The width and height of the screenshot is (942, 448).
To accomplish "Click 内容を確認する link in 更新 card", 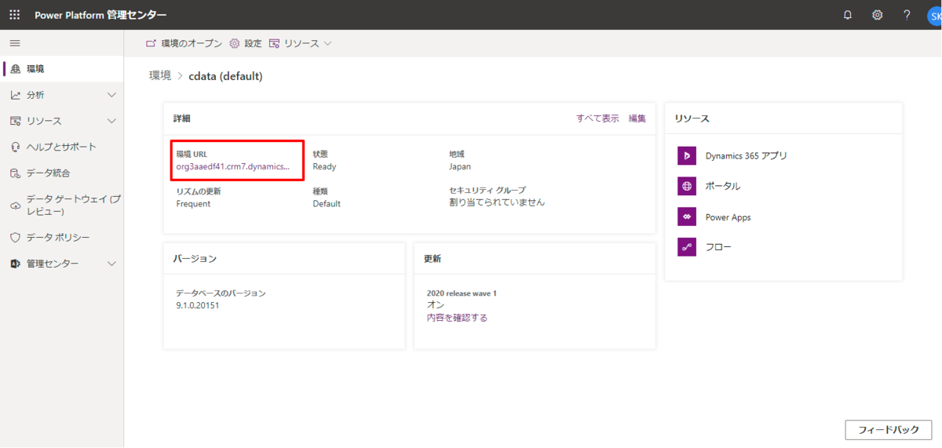I will (x=457, y=318).
